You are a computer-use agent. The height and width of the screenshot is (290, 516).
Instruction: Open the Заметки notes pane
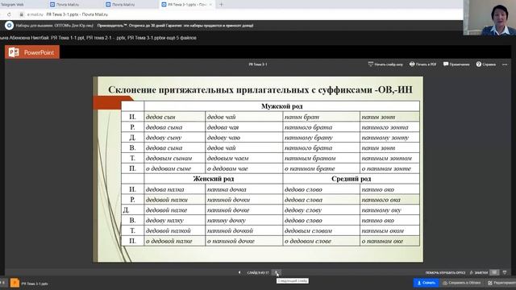point(478,272)
